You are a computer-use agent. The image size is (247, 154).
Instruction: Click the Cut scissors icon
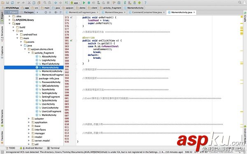[x=29, y=3]
